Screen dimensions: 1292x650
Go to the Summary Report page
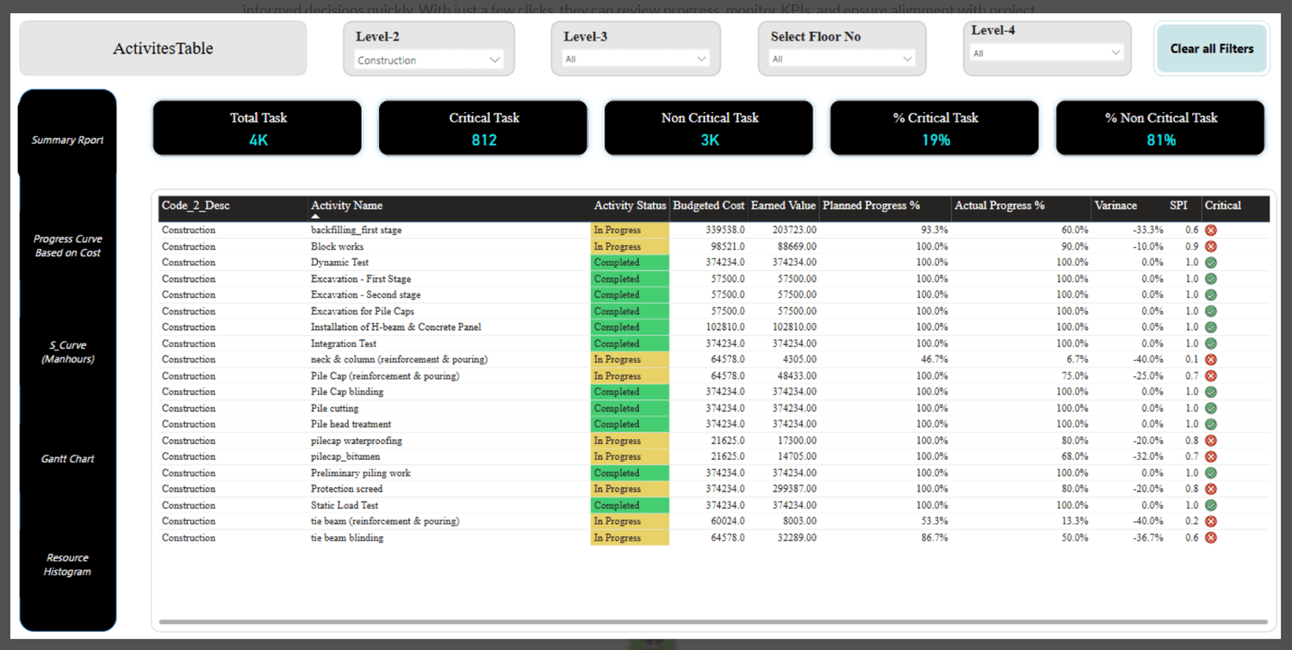click(x=67, y=140)
